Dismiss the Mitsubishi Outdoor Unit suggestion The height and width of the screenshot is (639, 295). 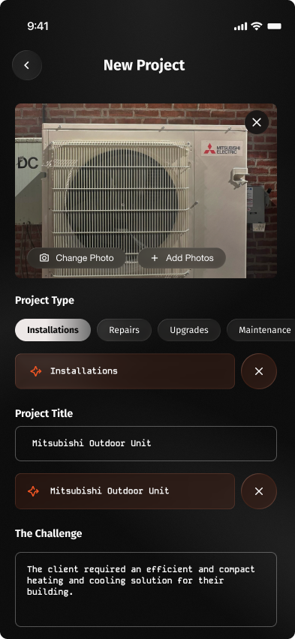tap(259, 491)
